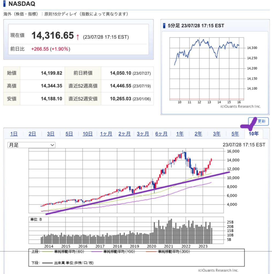This screenshot has height=274, width=272.
Task: Click the 前日比 label
Action: [x=17, y=49]
